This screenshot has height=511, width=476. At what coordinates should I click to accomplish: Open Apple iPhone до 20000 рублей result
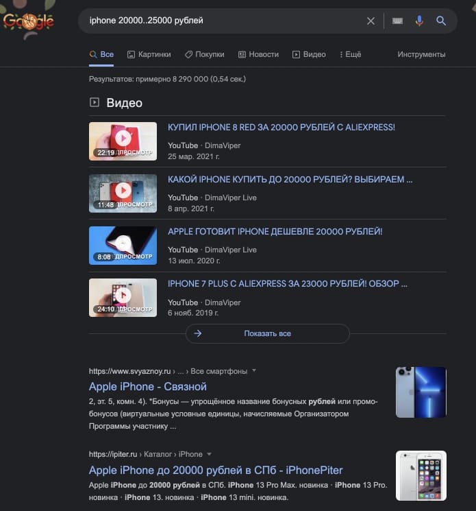pyautogui.click(x=216, y=471)
